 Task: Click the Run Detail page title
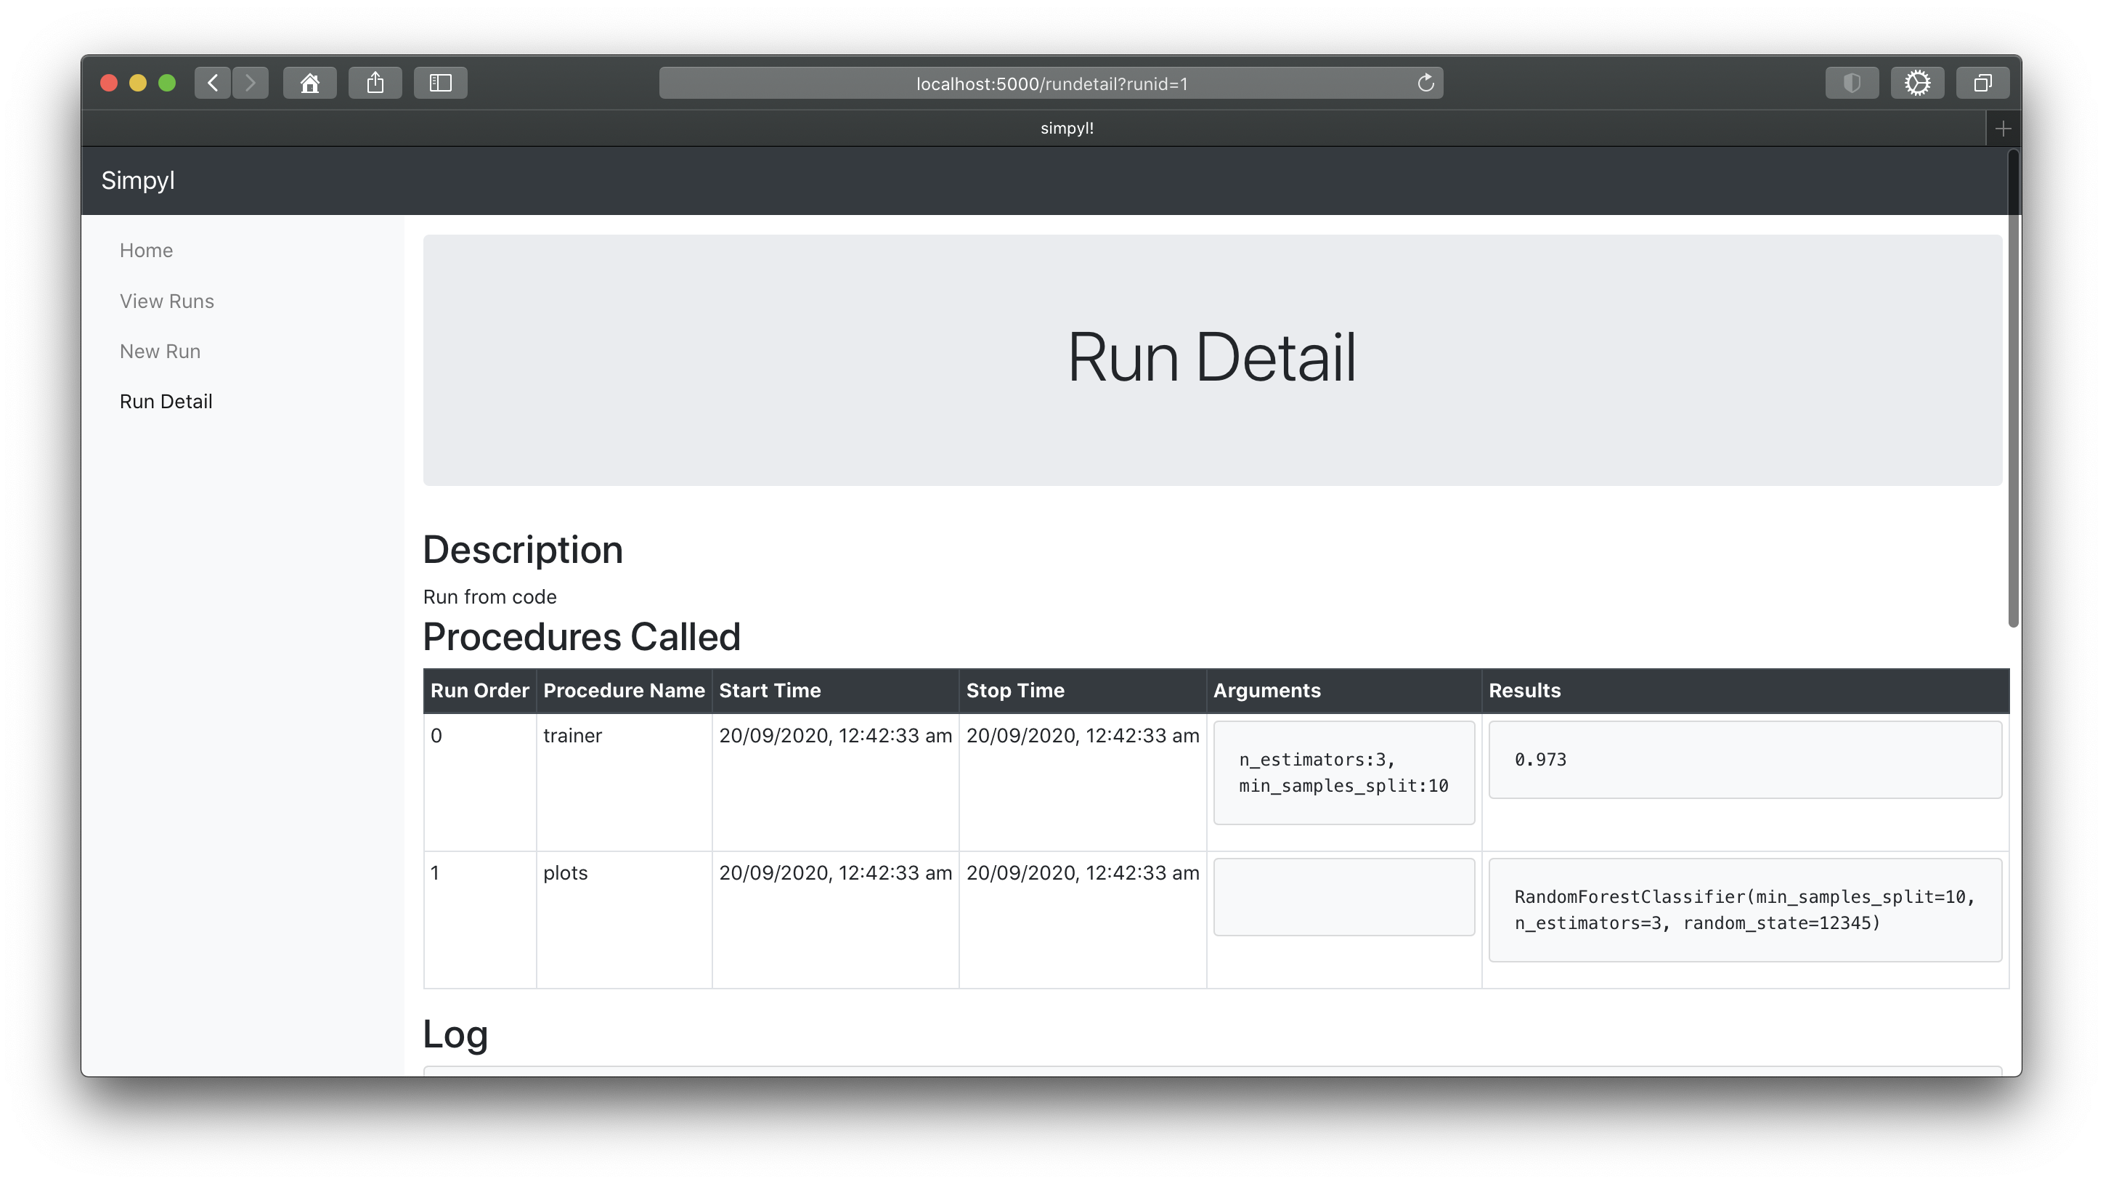click(x=1212, y=357)
